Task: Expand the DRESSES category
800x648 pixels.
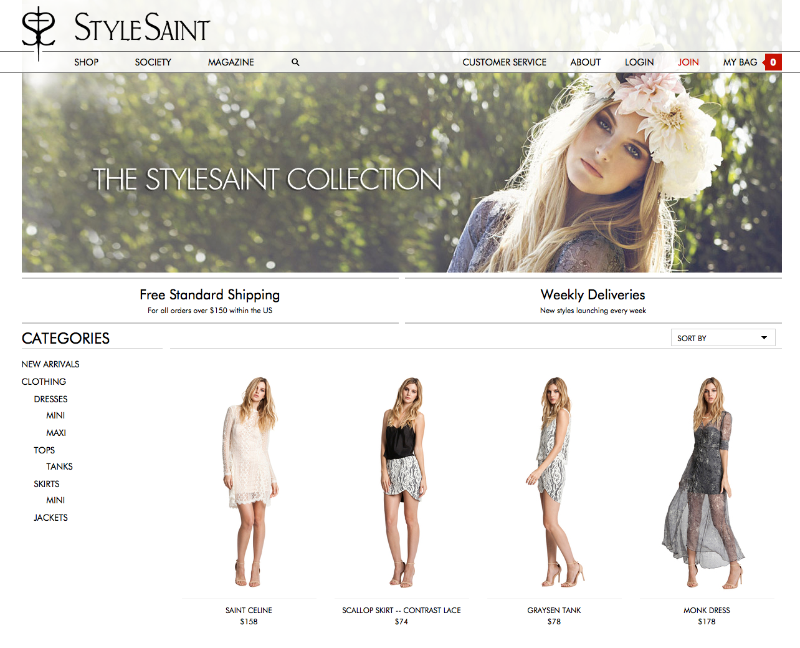Action: click(50, 399)
